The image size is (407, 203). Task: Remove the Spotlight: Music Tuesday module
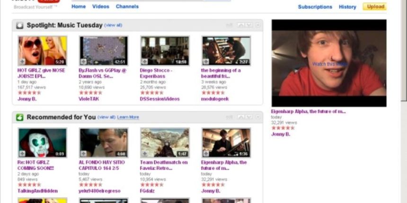point(257,25)
